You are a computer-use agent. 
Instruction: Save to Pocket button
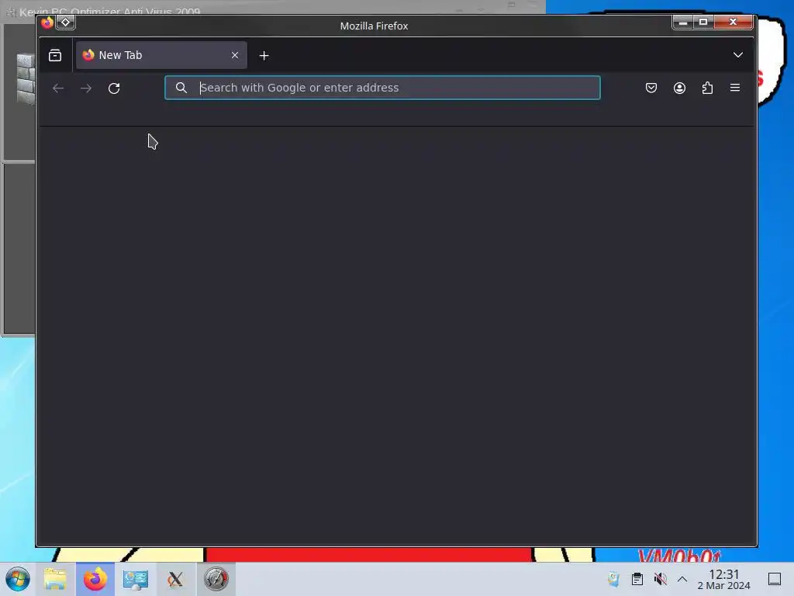click(651, 88)
